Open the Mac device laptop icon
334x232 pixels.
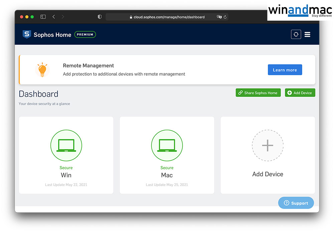point(167,146)
